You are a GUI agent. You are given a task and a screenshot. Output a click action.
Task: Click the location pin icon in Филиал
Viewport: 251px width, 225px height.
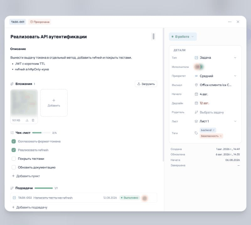[196, 85]
